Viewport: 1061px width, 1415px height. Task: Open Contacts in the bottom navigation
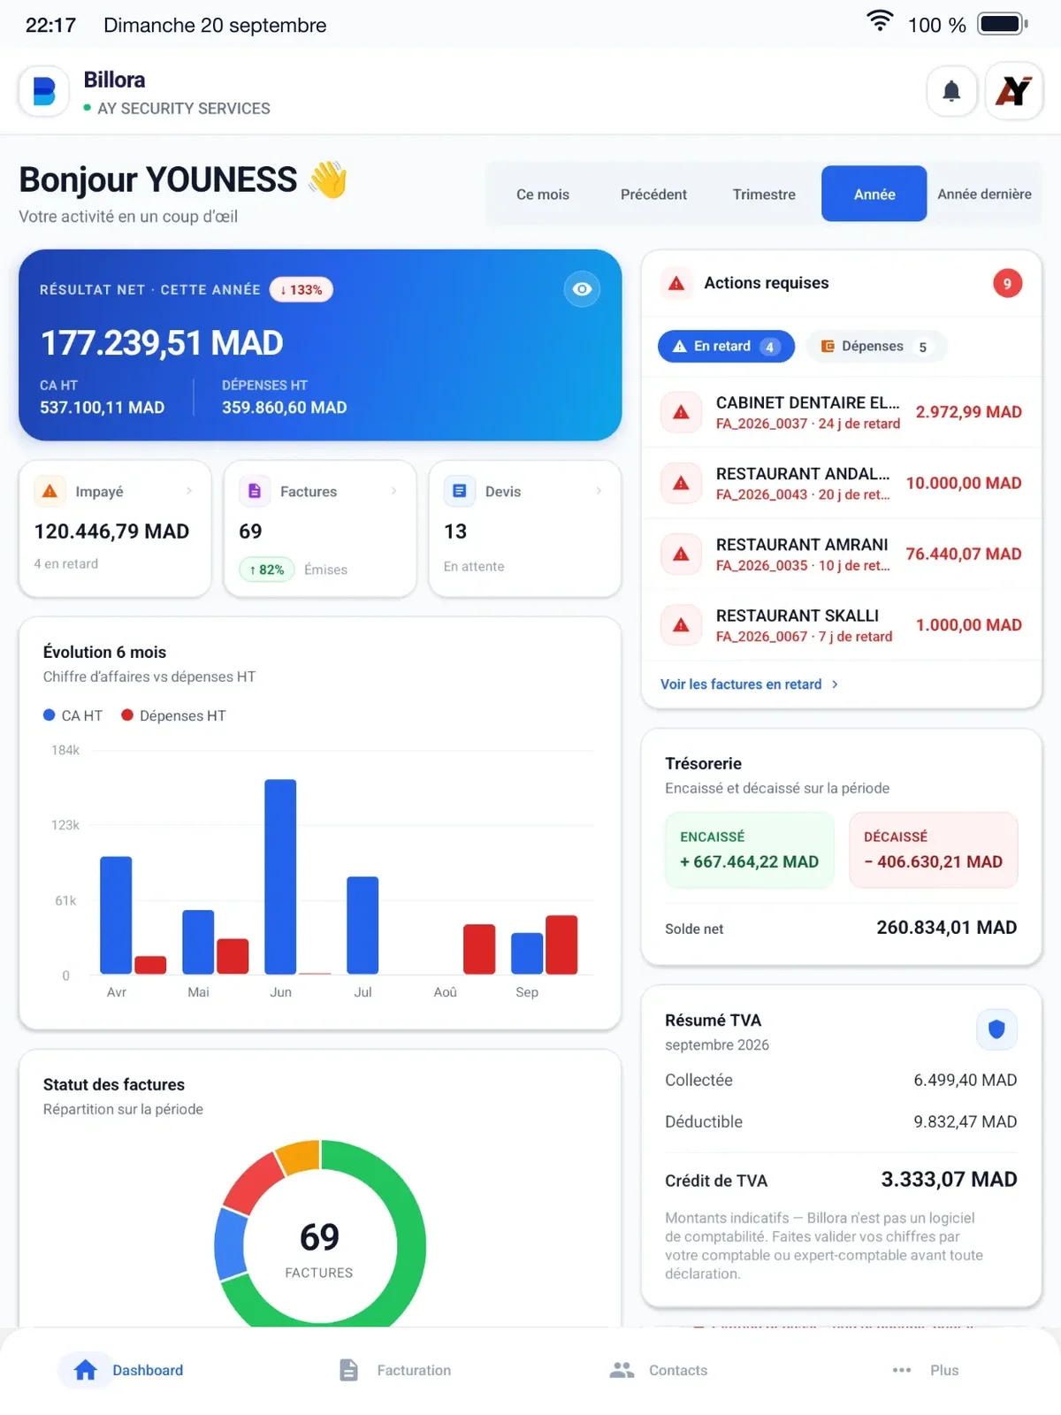point(659,1370)
